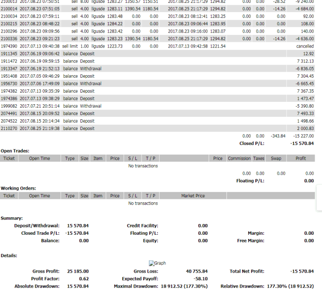Click the Open Trades heading
Screen dimensions: 322x291
pos(15,151)
